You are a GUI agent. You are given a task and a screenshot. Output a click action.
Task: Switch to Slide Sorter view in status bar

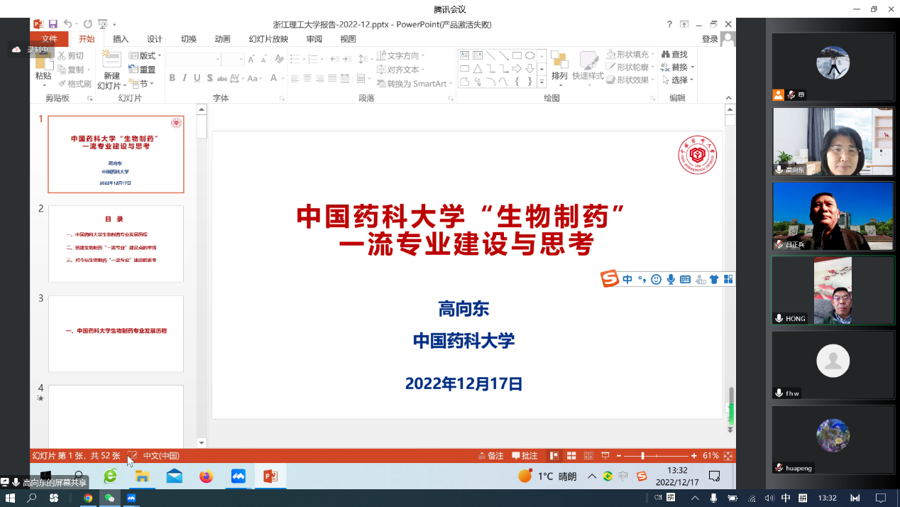coord(571,456)
